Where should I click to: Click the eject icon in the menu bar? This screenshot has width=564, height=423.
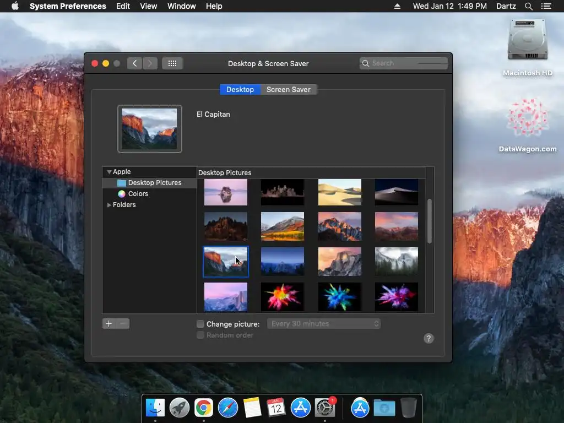pyautogui.click(x=398, y=6)
